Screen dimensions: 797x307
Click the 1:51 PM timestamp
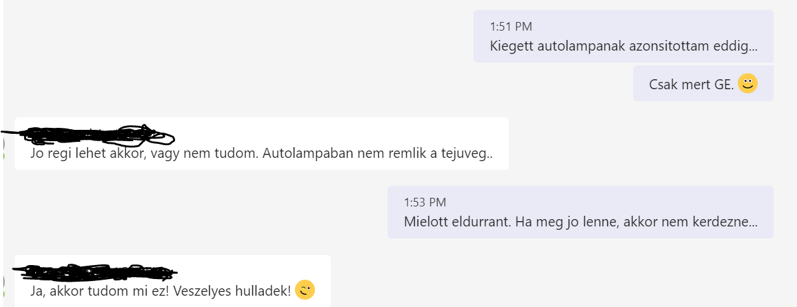pos(511,27)
